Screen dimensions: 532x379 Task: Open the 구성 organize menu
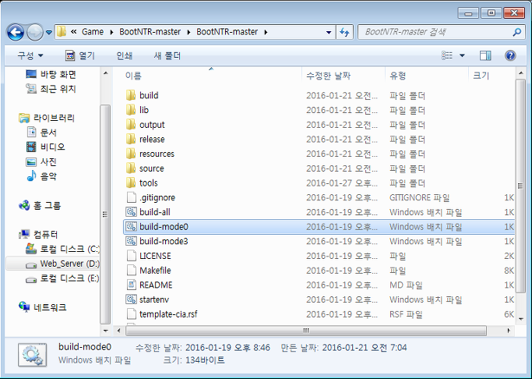[x=30, y=55]
